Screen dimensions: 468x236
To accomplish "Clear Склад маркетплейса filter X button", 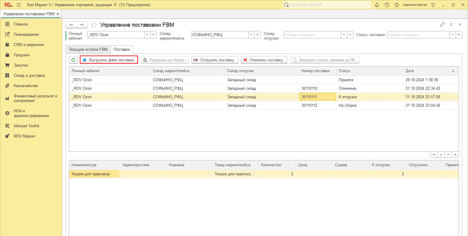I will pos(257,35).
